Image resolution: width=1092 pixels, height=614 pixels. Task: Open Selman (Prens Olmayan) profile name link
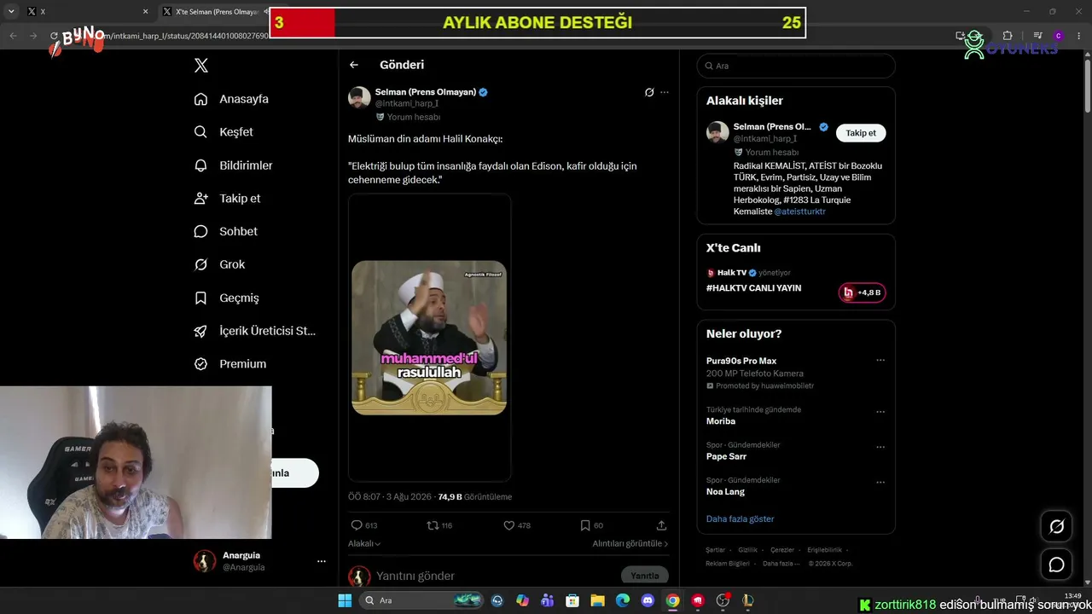coord(426,92)
